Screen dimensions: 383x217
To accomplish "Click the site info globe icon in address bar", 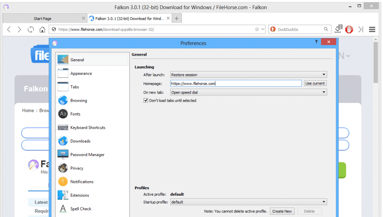I will (x=54, y=29).
